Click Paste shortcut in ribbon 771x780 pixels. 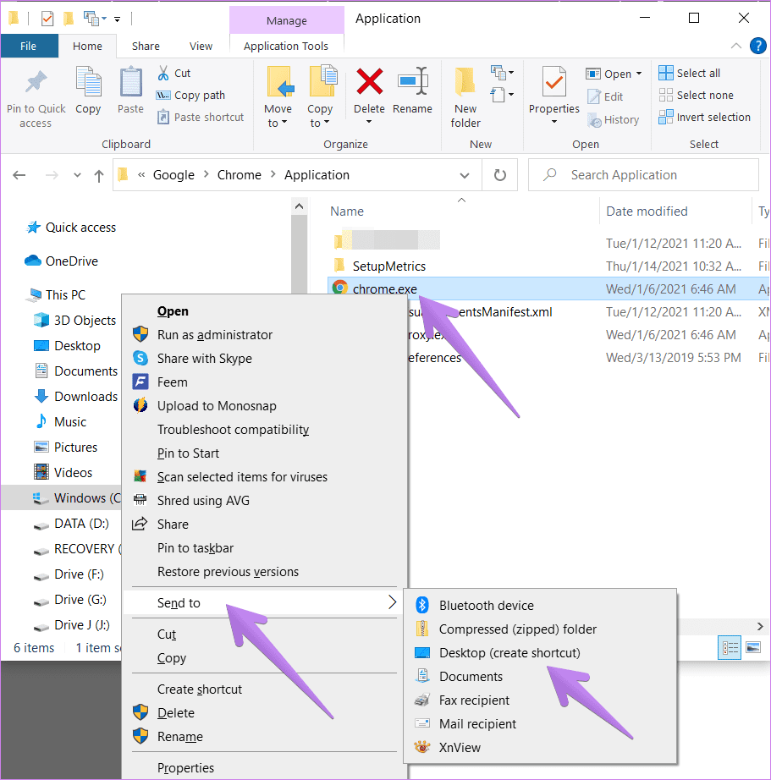click(x=201, y=118)
